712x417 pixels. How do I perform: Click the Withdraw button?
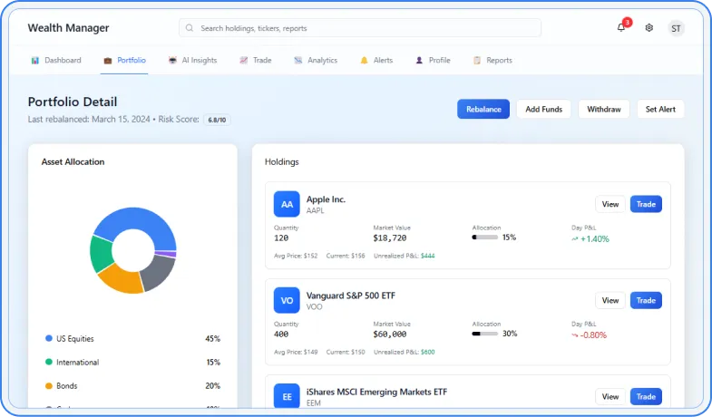(604, 109)
